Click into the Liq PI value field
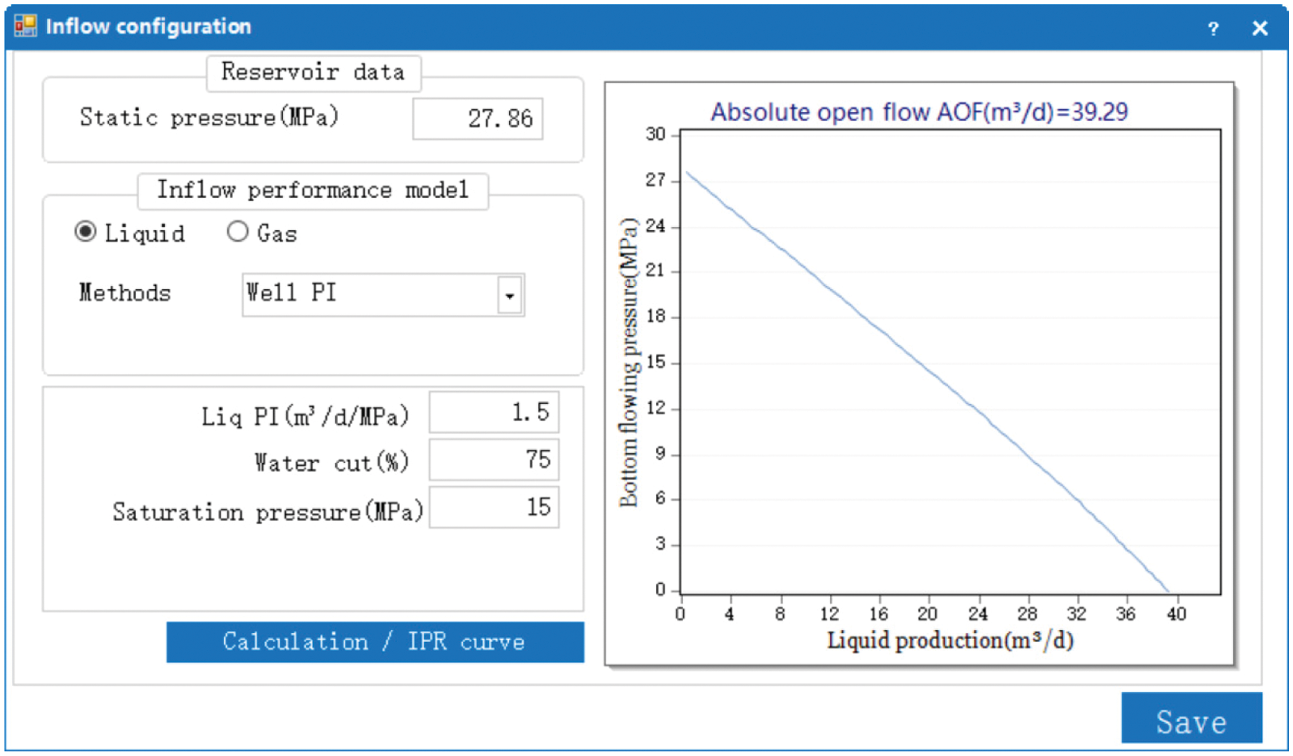The height and width of the screenshot is (756, 1293). pos(494,413)
